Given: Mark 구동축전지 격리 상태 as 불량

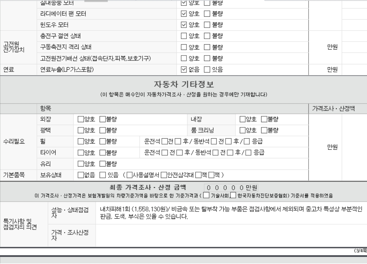Looking at the screenshot, I should click(207, 48).
